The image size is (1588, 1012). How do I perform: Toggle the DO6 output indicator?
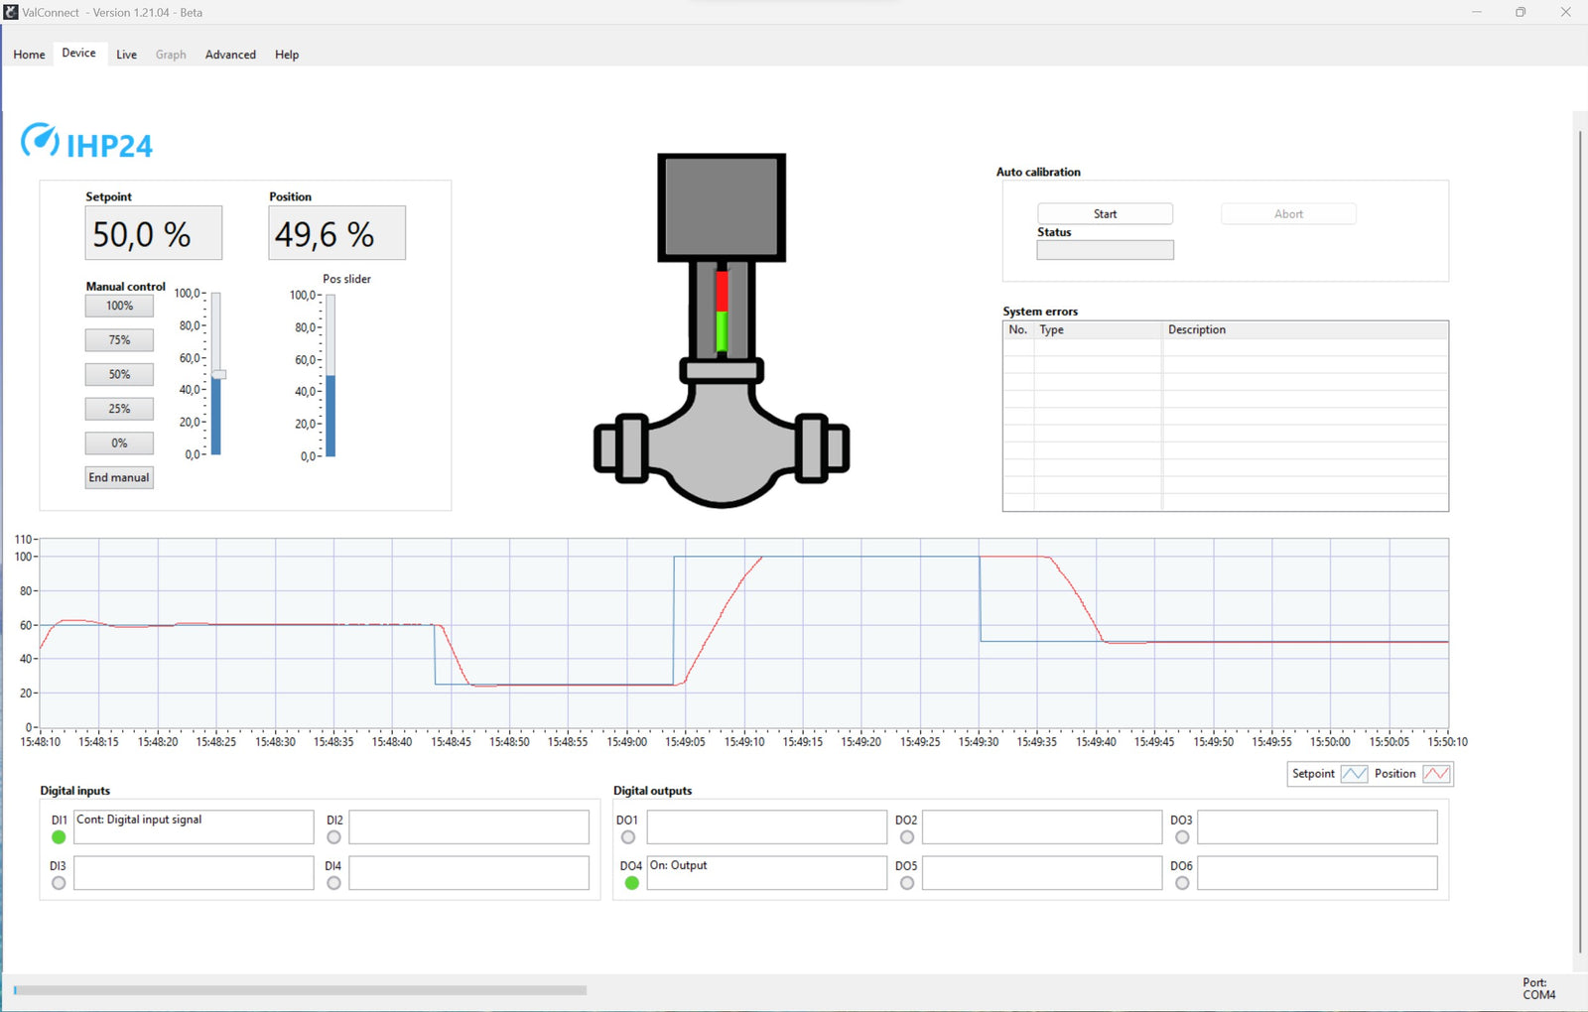(1181, 883)
